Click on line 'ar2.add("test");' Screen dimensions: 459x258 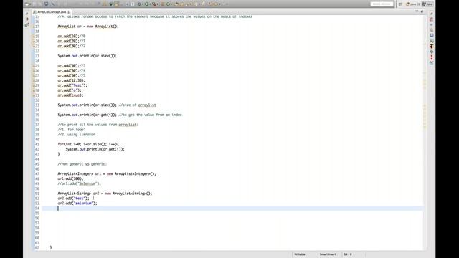(x=73, y=199)
